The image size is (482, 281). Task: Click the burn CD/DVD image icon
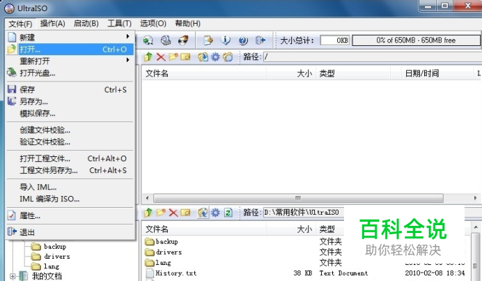183,40
